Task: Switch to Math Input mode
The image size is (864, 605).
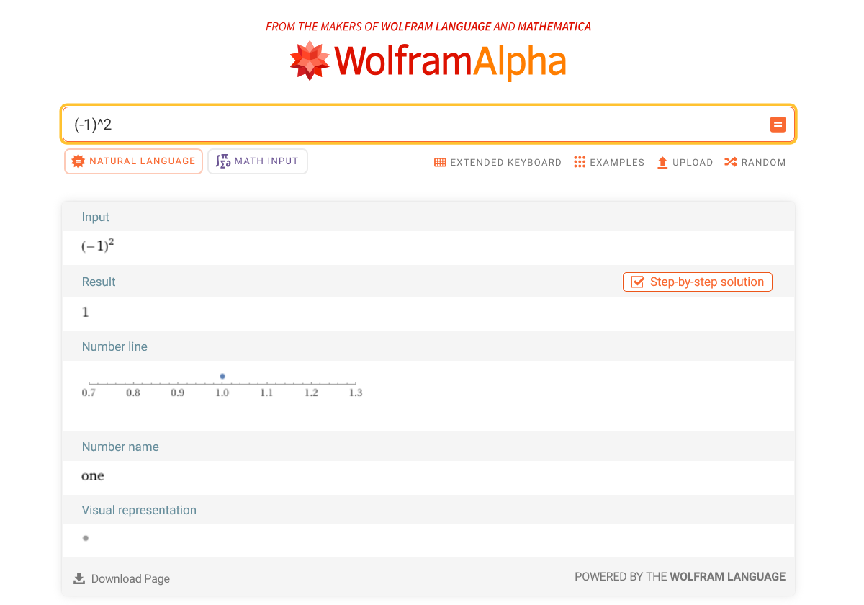Action: (x=258, y=161)
